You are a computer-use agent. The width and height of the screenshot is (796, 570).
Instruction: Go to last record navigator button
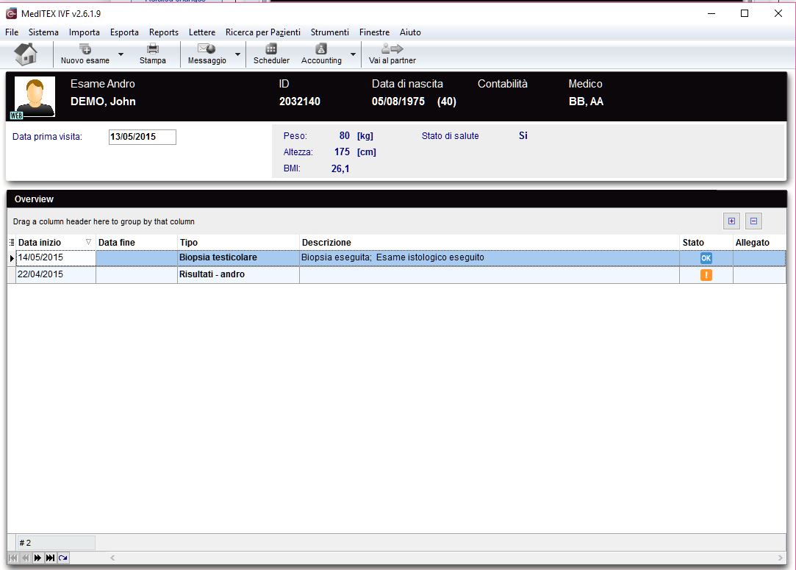(x=50, y=557)
